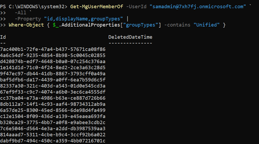259x144 pixels.
Task: Click the "Unified" string value
Action: point(206,25)
